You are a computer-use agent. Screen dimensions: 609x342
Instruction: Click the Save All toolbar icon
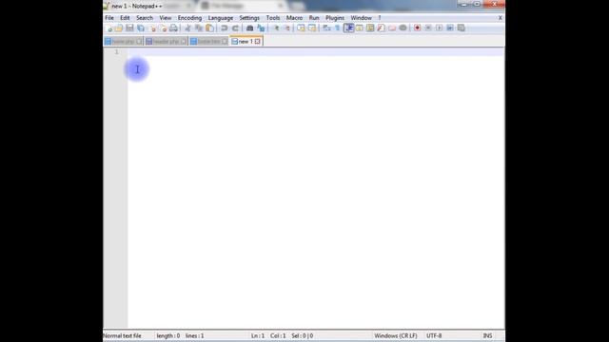[141, 28]
